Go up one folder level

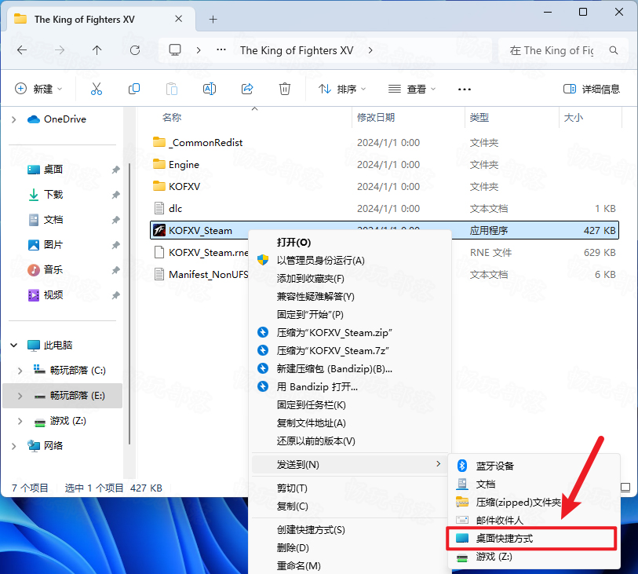(x=97, y=50)
